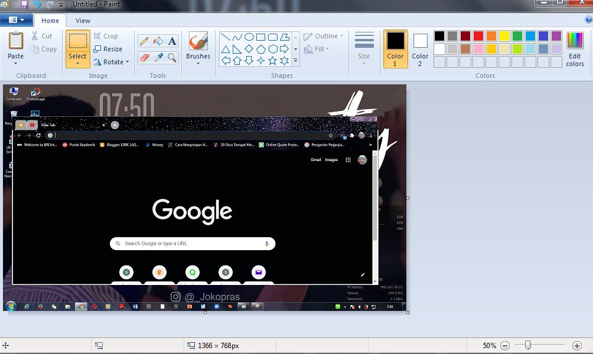593x354 pixels.
Task: Click the Zoom in plus button
Action: point(576,345)
